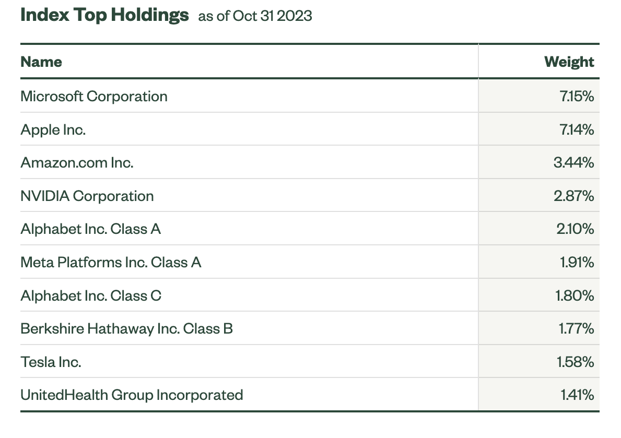Click Alphabet Inc. Class C name
This screenshot has height=438, width=621.
click(91, 295)
